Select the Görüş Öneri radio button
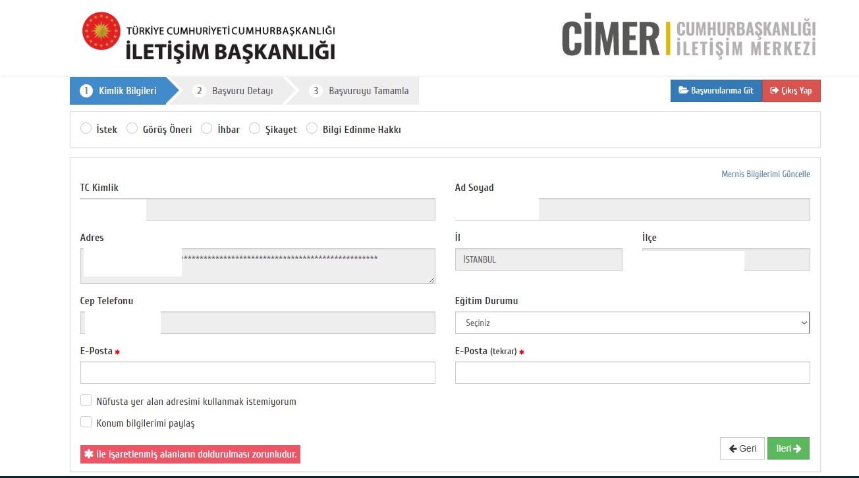This screenshot has width=859, height=478. (132, 128)
